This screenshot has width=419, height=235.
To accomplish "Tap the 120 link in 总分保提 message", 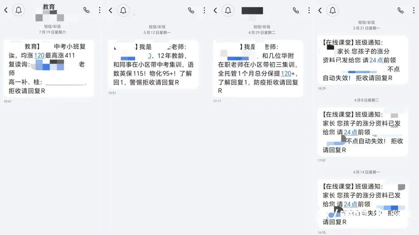I will point(286,74).
